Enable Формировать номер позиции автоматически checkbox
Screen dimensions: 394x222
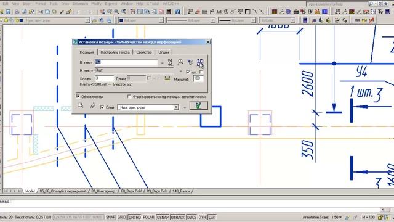click(x=129, y=96)
